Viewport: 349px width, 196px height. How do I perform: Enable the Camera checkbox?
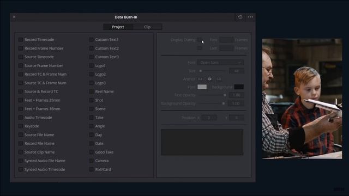coord(91,161)
